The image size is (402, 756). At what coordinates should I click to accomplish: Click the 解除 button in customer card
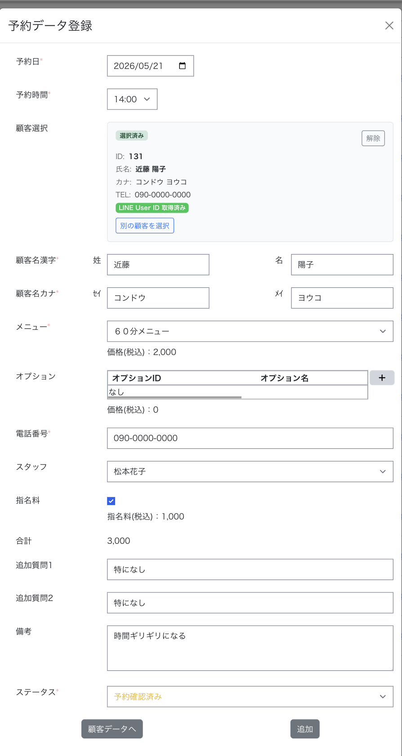click(x=373, y=138)
